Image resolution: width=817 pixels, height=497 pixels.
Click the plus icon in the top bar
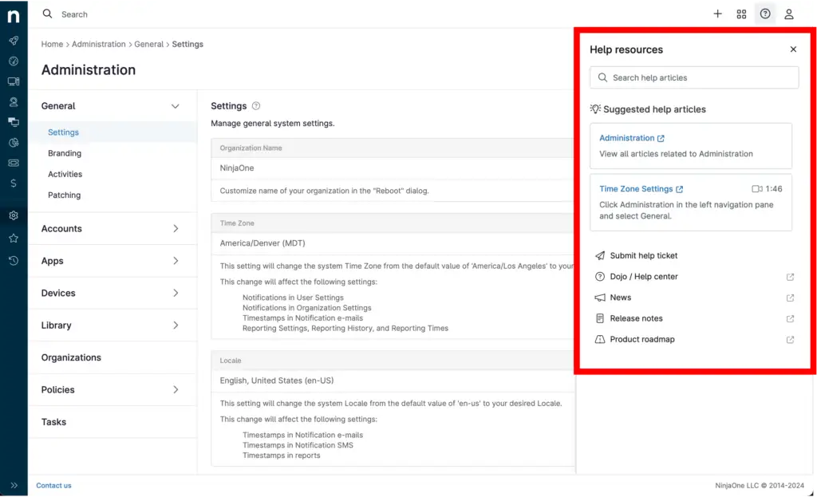pyautogui.click(x=717, y=14)
